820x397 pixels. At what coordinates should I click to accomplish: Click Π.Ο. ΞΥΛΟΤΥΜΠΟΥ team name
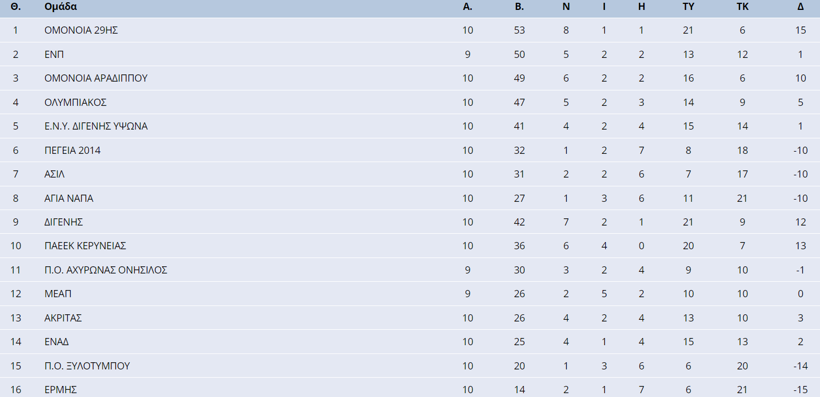click(x=87, y=366)
